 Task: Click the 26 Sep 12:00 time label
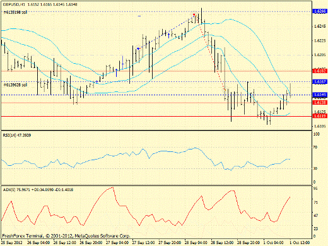pyautogui.click(x=65, y=243)
